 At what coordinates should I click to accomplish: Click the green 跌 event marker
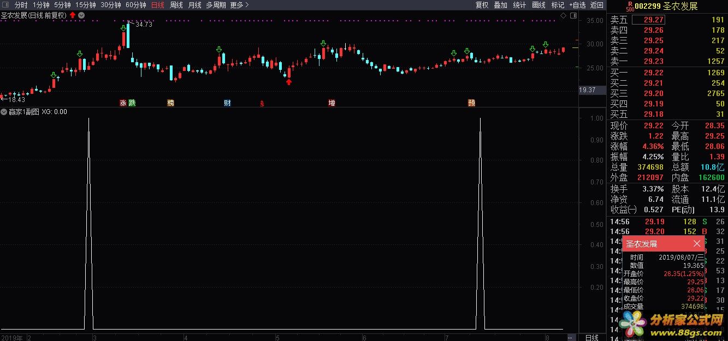(132, 103)
